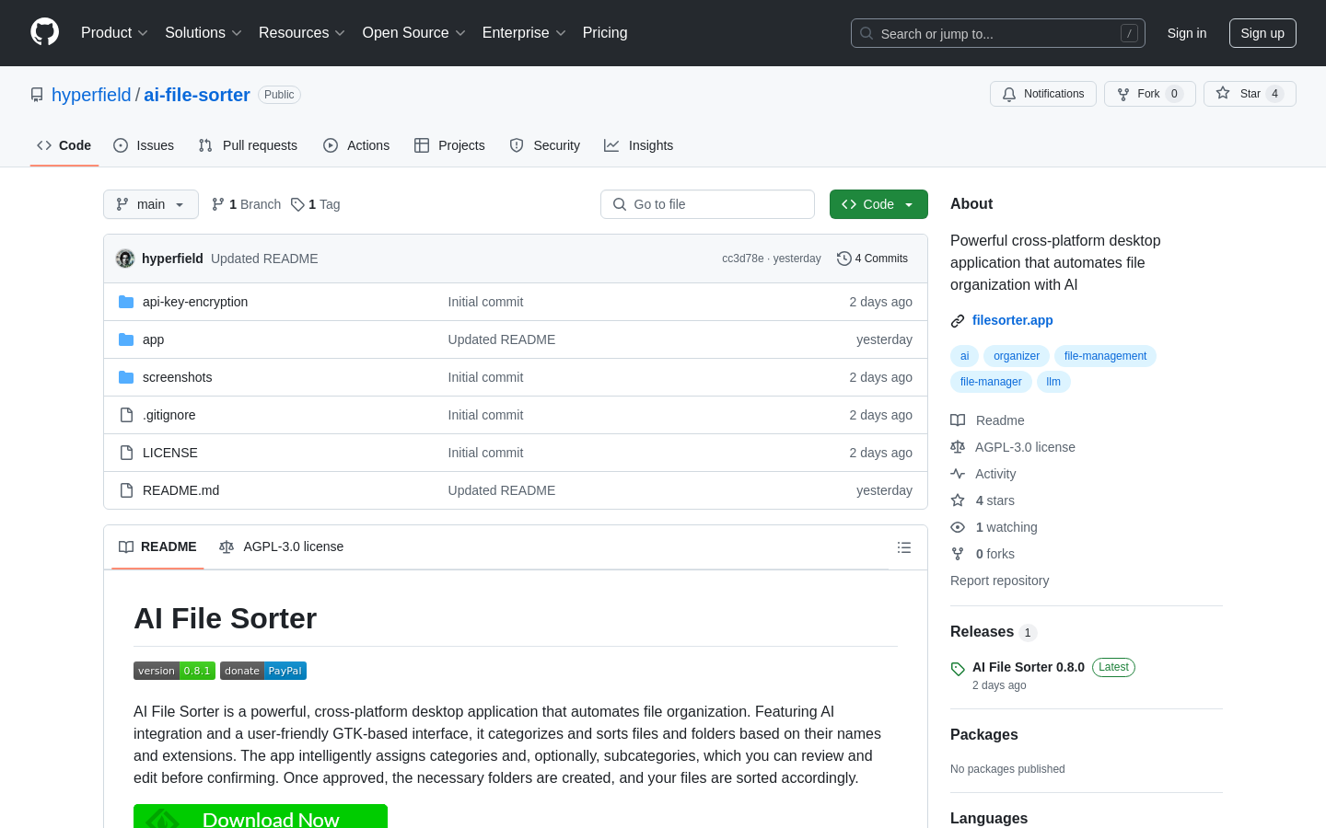Select the ai topic tag
This screenshot has height=828, width=1326.
[x=964, y=356]
